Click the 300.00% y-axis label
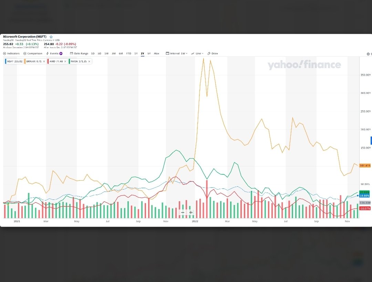Image resolution: width=372 pixels, height=282 pixels. [365, 93]
